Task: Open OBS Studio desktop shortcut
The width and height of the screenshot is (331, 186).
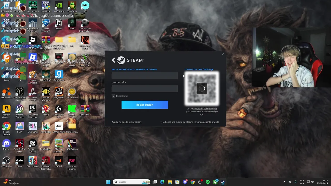Action: 6,162
